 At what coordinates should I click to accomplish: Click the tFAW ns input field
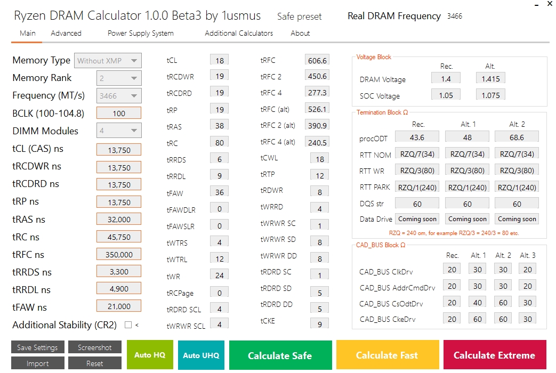(x=119, y=306)
